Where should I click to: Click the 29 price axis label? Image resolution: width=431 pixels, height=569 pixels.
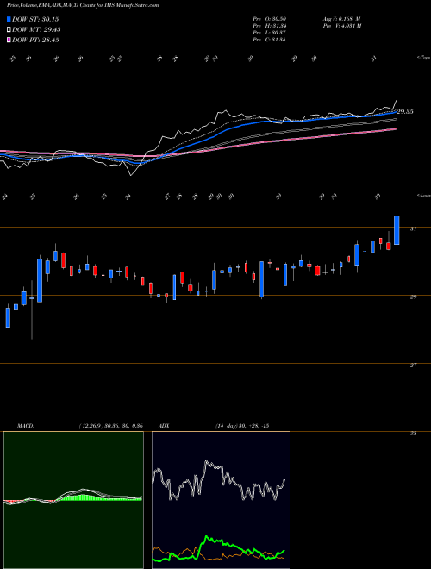point(413,297)
